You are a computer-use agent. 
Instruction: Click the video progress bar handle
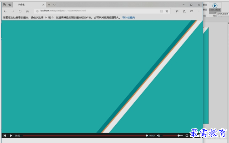tap(147, 136)
